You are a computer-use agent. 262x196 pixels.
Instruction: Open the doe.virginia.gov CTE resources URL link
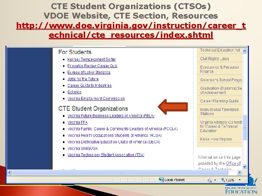coord(131,30)
